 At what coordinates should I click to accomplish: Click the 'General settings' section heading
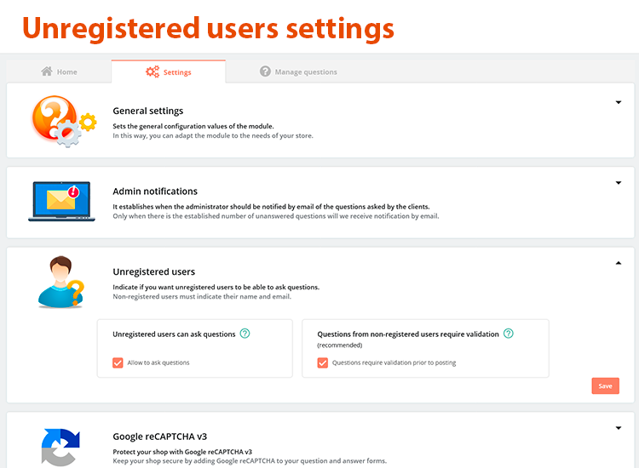point(148,111)
